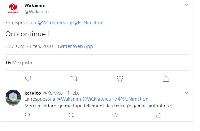Expand the kervico reply options chevron
The image size is (200, 131).
186,93
